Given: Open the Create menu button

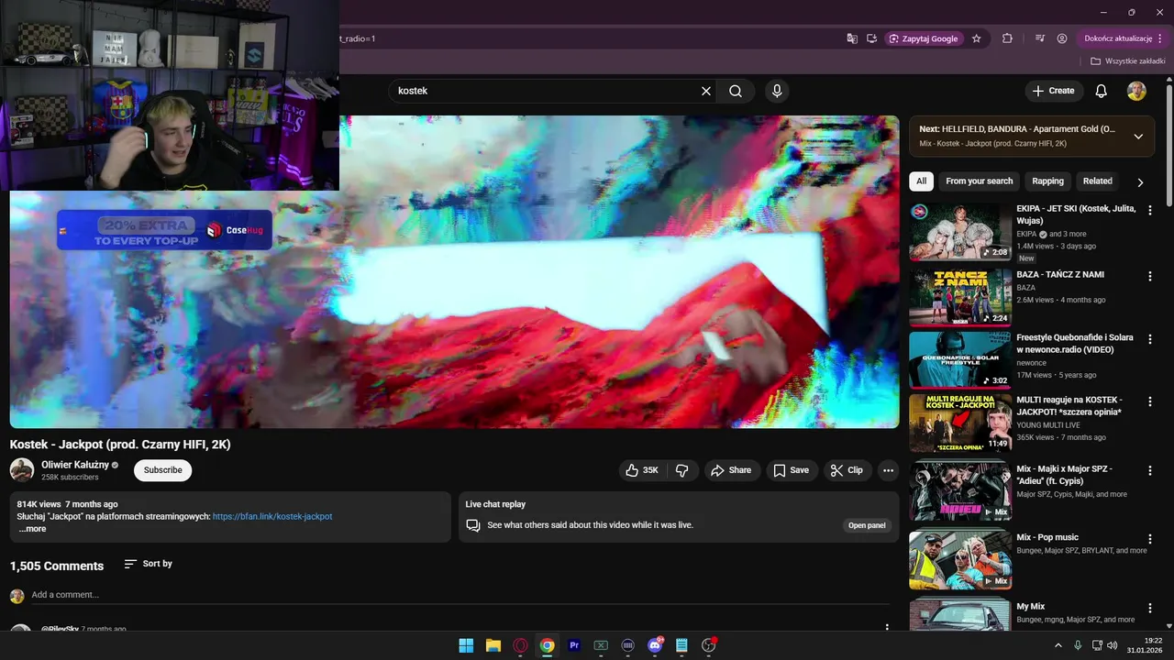Looking at the screenshot, I should coord(1053,91).
